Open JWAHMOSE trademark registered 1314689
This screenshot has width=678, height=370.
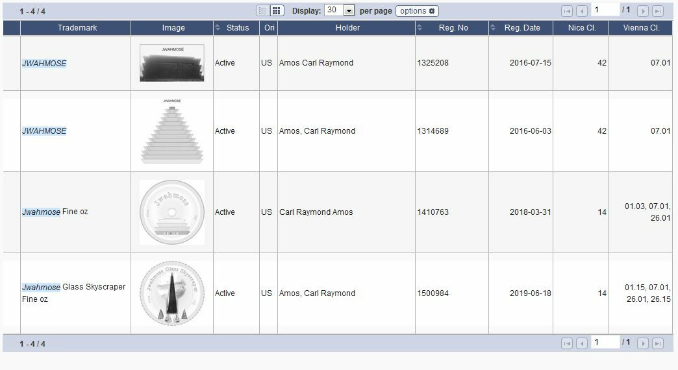(44, 130)
